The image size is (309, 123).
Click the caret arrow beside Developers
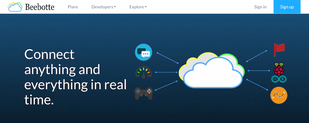(x=115, y=7)
